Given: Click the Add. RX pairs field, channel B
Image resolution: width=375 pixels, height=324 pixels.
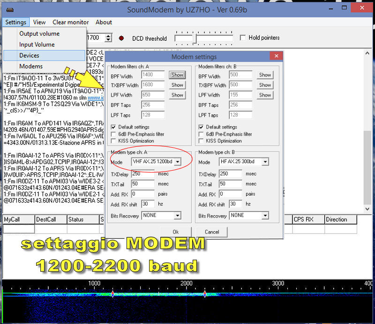Looking at the screenshot, I should [x=231, y=194].
